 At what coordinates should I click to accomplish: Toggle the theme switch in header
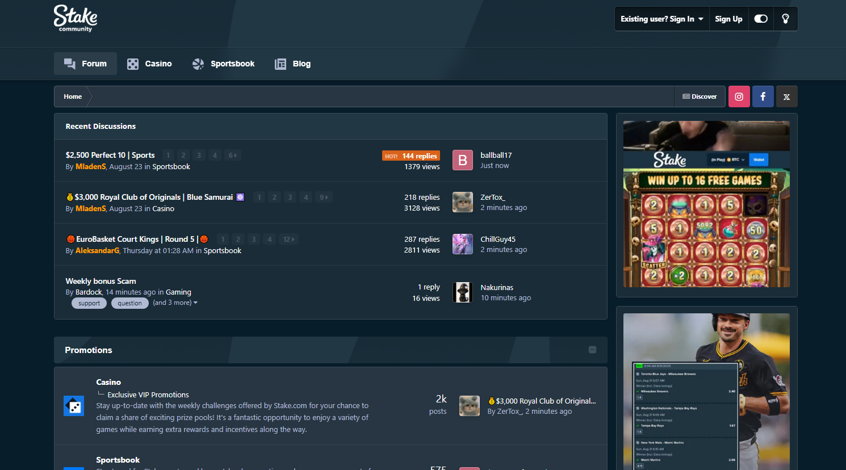761,19
